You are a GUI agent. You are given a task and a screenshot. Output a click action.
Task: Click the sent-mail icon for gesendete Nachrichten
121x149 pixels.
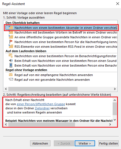(11, 79)
